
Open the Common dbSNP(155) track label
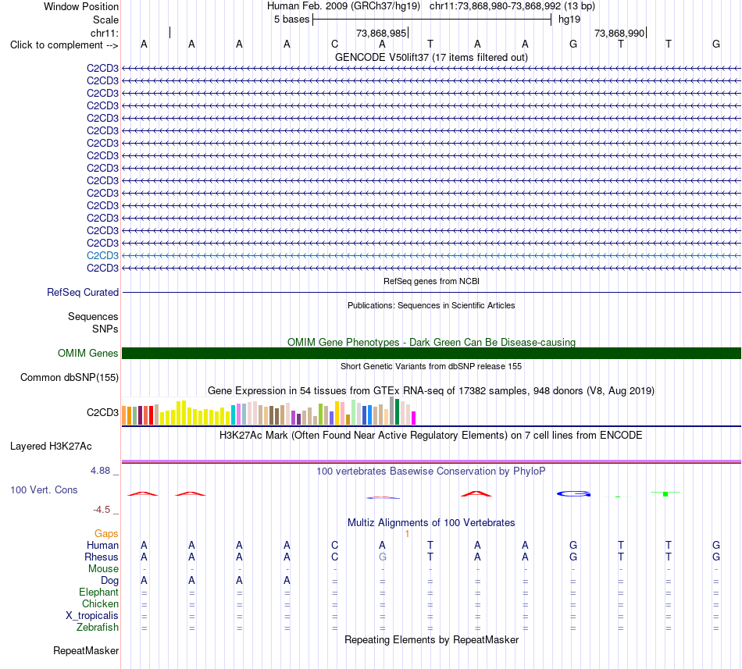coord(70,377)
